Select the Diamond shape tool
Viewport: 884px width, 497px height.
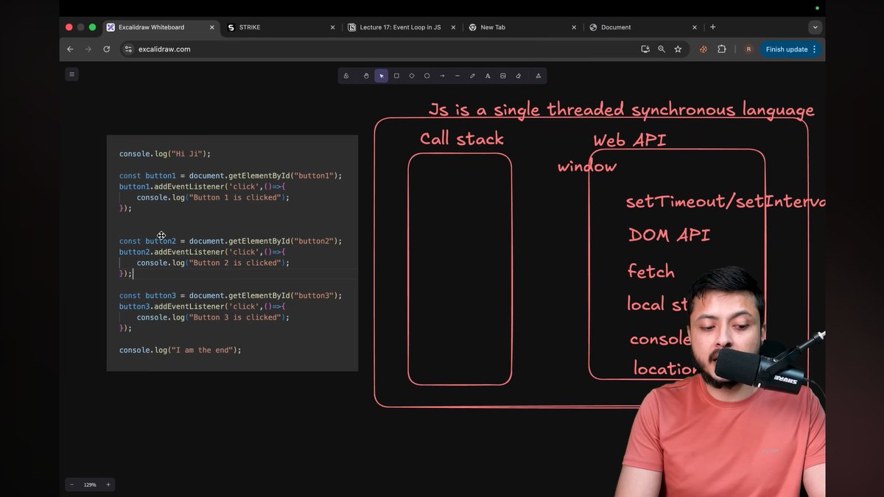coord(412,76)
